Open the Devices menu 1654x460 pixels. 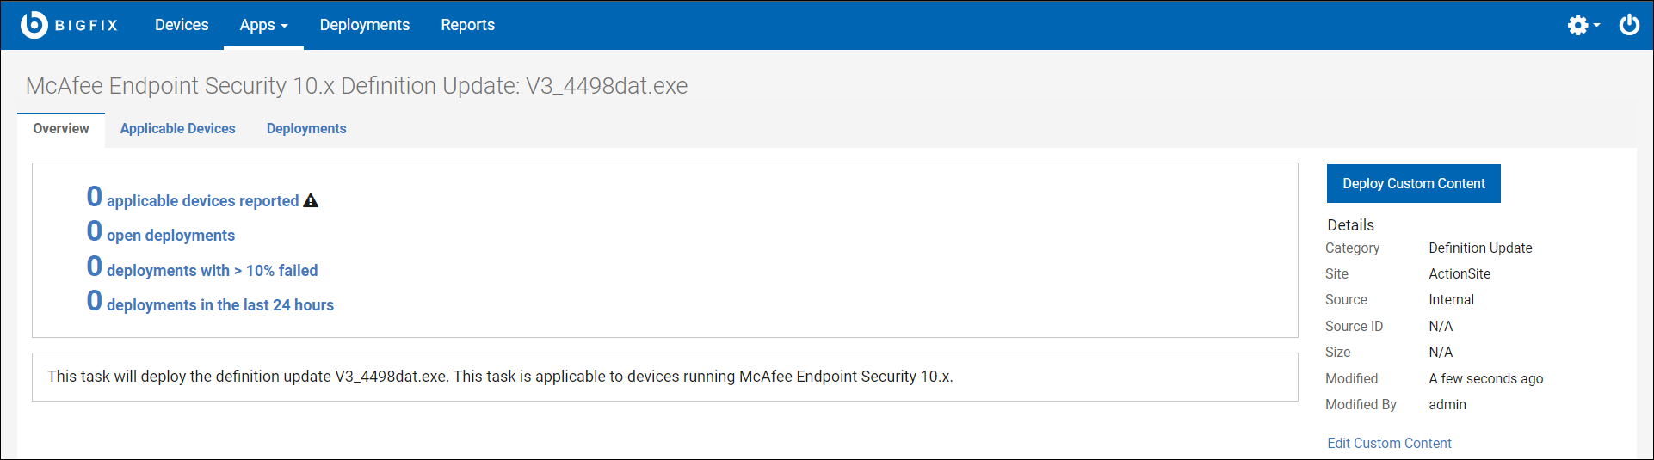[x=182, y=25]
